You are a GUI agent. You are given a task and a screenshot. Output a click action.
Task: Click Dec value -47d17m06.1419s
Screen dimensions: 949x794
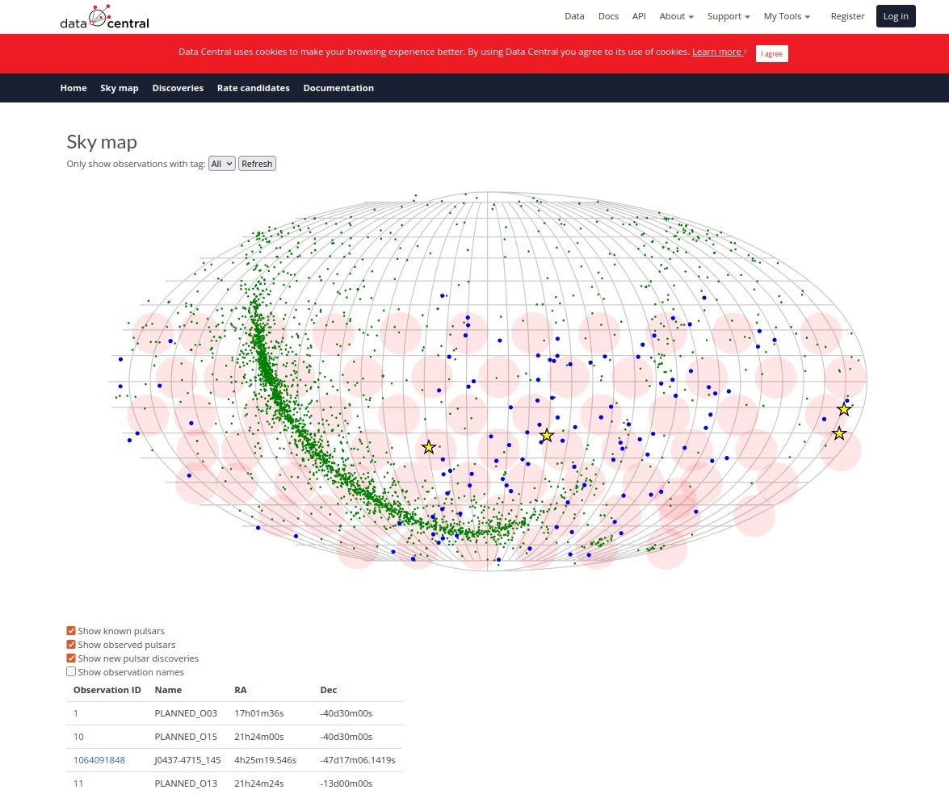coord(358,760)
